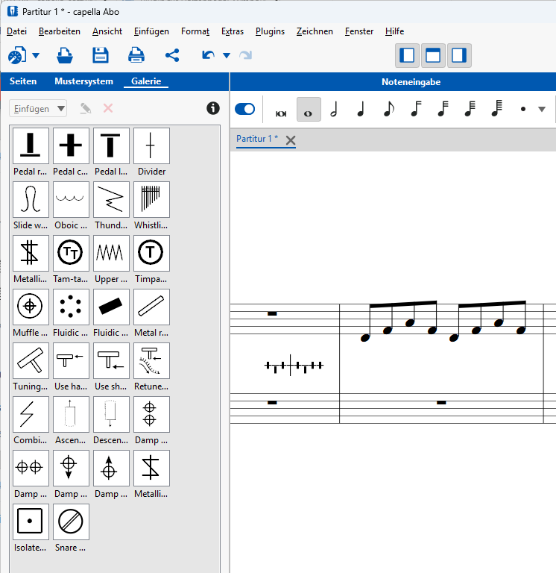Open the Zeichnen menu

tap(315, 31)
